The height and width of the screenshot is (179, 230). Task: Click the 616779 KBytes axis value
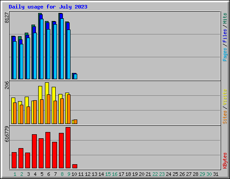pyautogui.click(x=7, y=134)
